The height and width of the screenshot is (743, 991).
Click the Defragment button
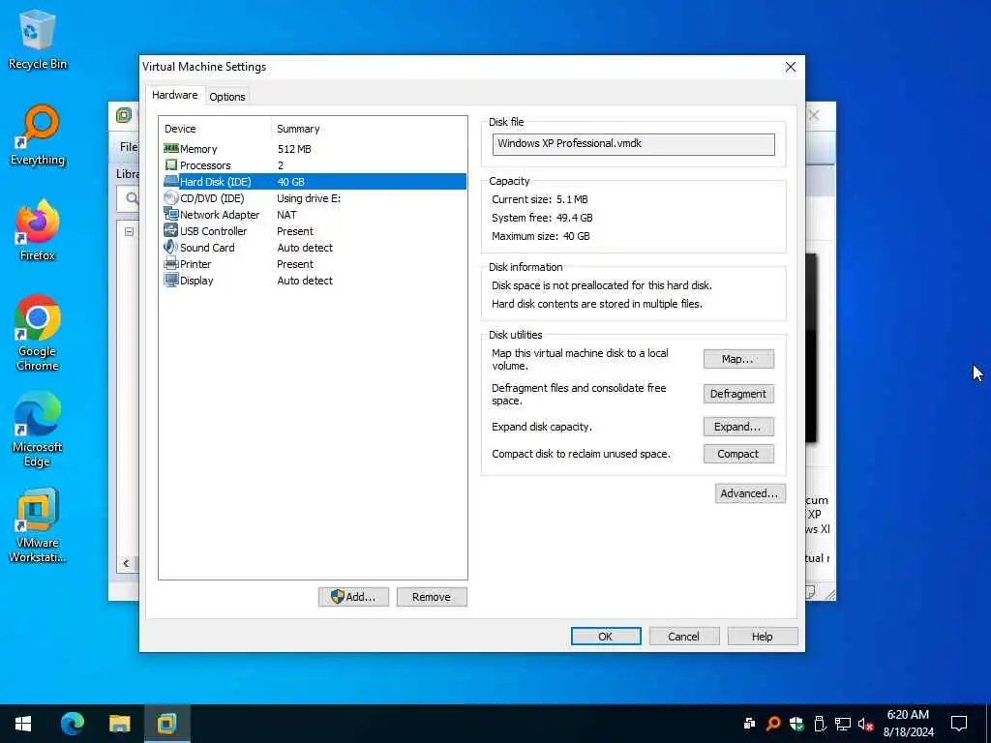[x=738, y=394]
